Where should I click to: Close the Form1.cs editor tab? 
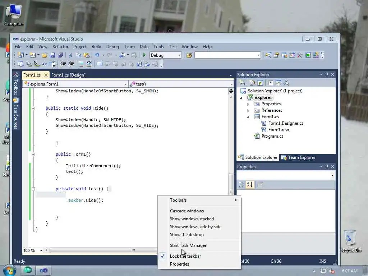coord(46,75)
